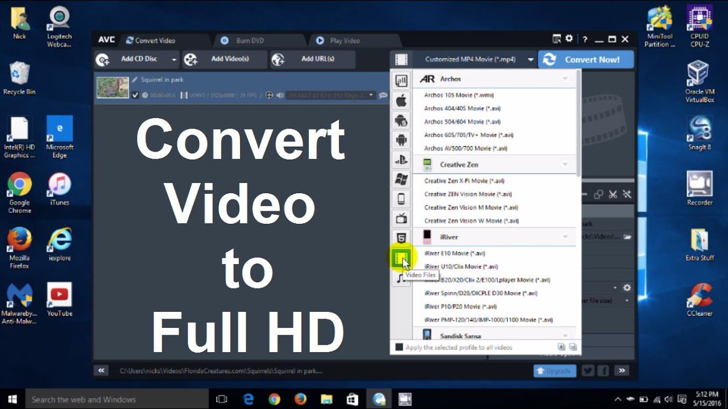Collapse the iRiver group

click(x=565, y=236)
